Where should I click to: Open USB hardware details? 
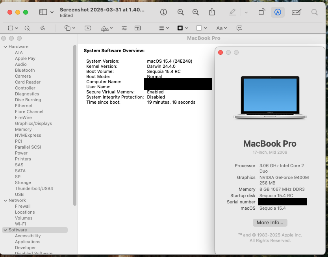click(19, 194)
